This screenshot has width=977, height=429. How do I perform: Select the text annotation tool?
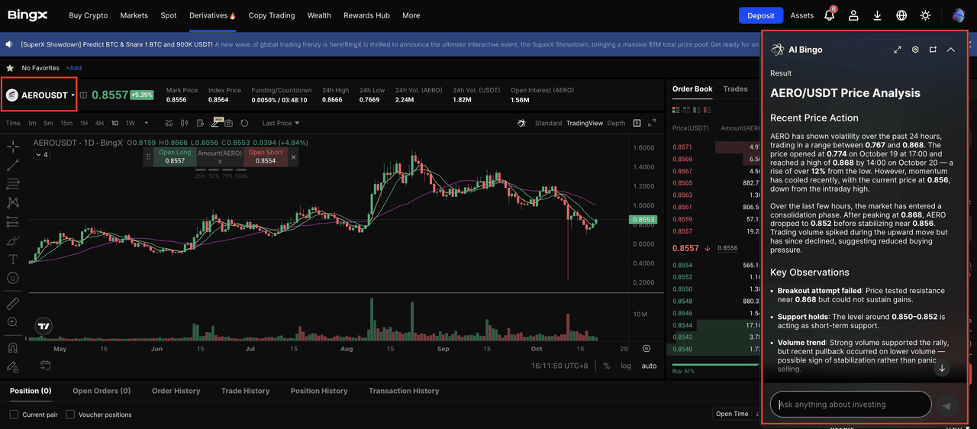(x=13, y=260)
